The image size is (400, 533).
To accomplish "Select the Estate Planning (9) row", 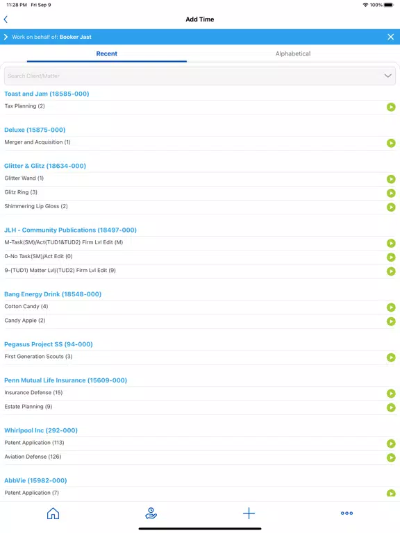I will [x=200, y=407].
